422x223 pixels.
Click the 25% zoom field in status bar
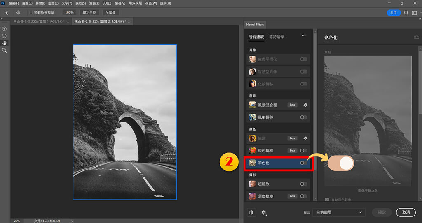(x=16, y=221)
